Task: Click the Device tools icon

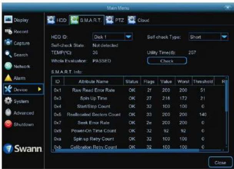Action: coord(8,89)
